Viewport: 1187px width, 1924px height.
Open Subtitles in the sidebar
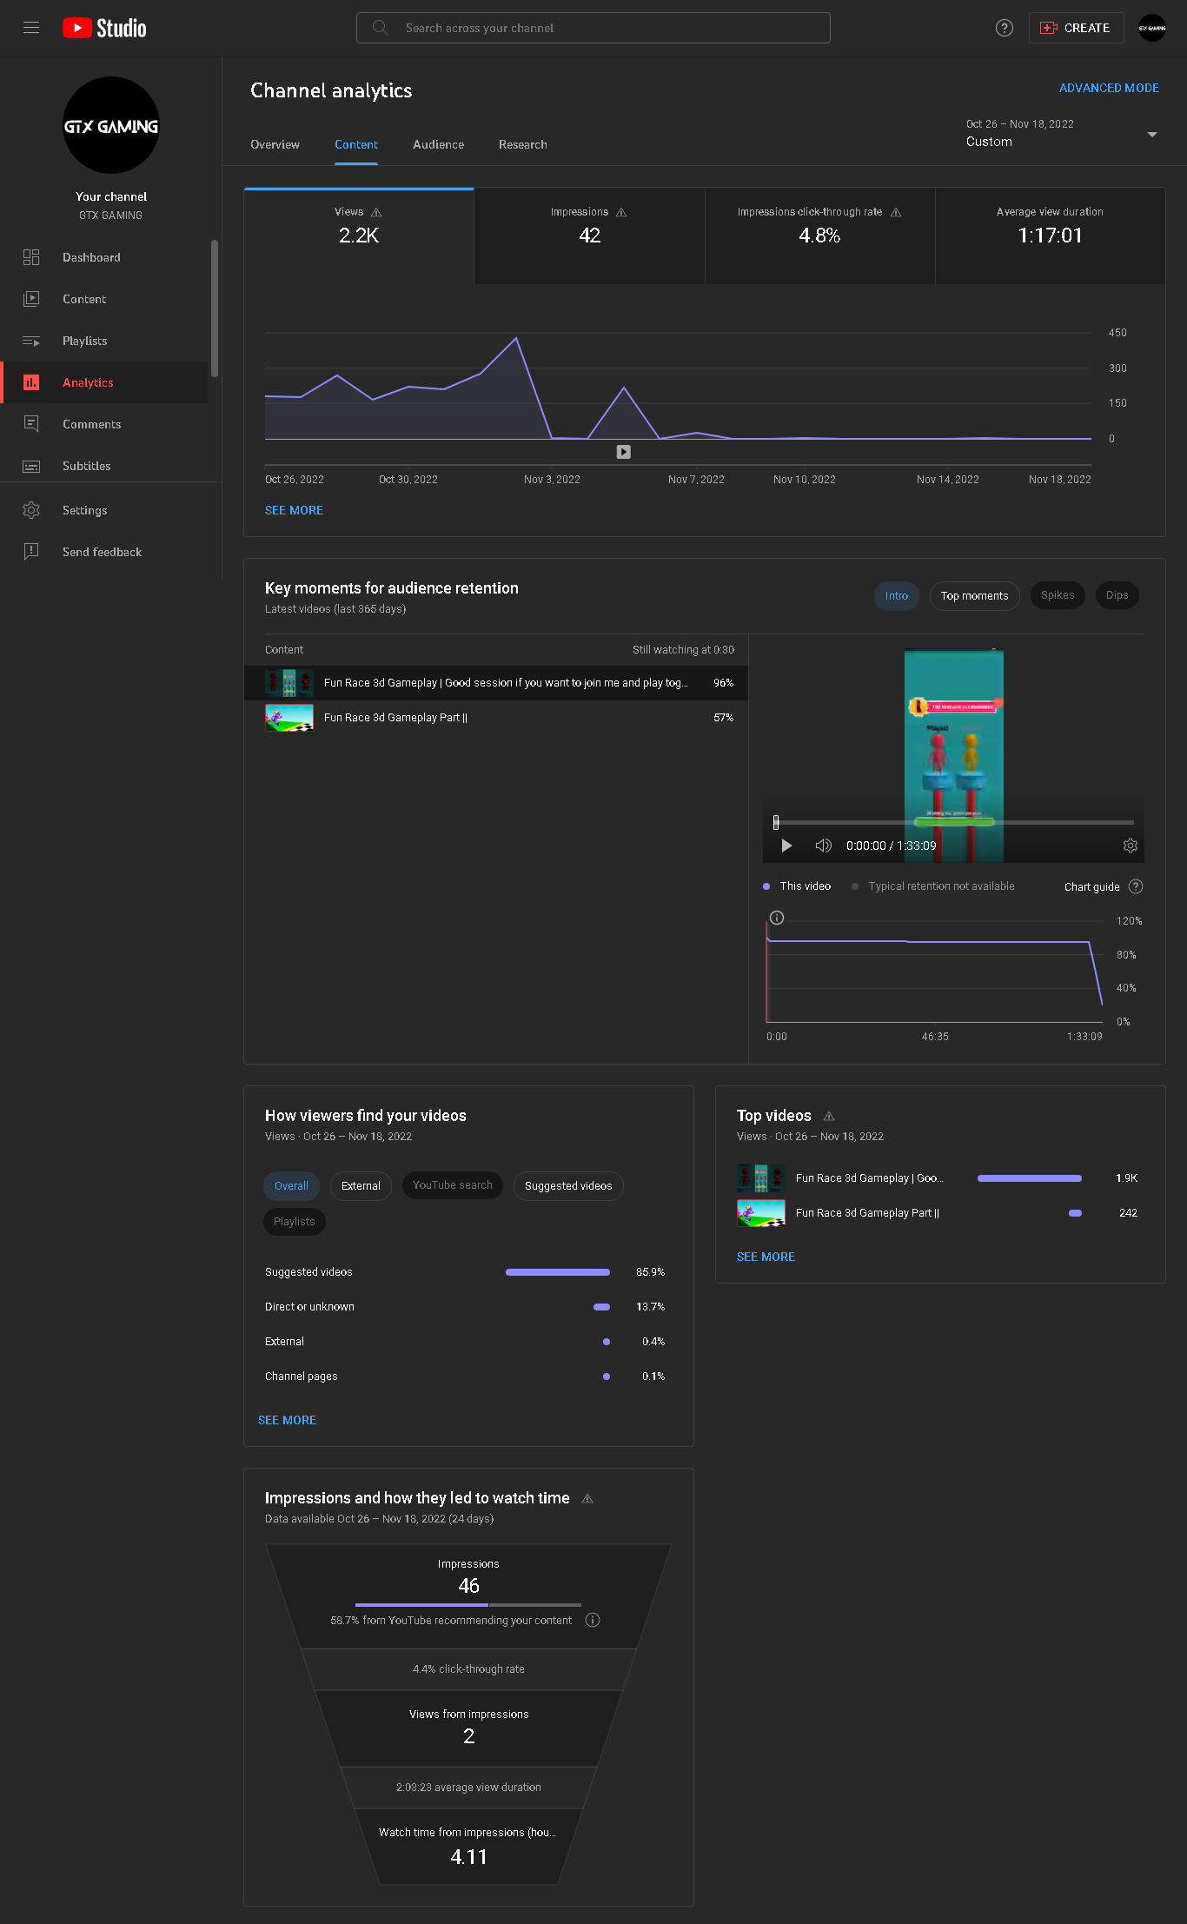click(x=104, y=466)
